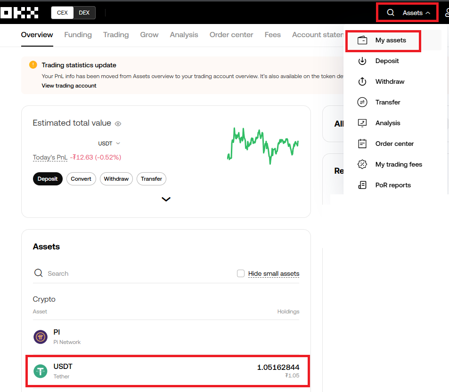
Task: Click the Hide small assets label
Action: click(x=274, y=273)
